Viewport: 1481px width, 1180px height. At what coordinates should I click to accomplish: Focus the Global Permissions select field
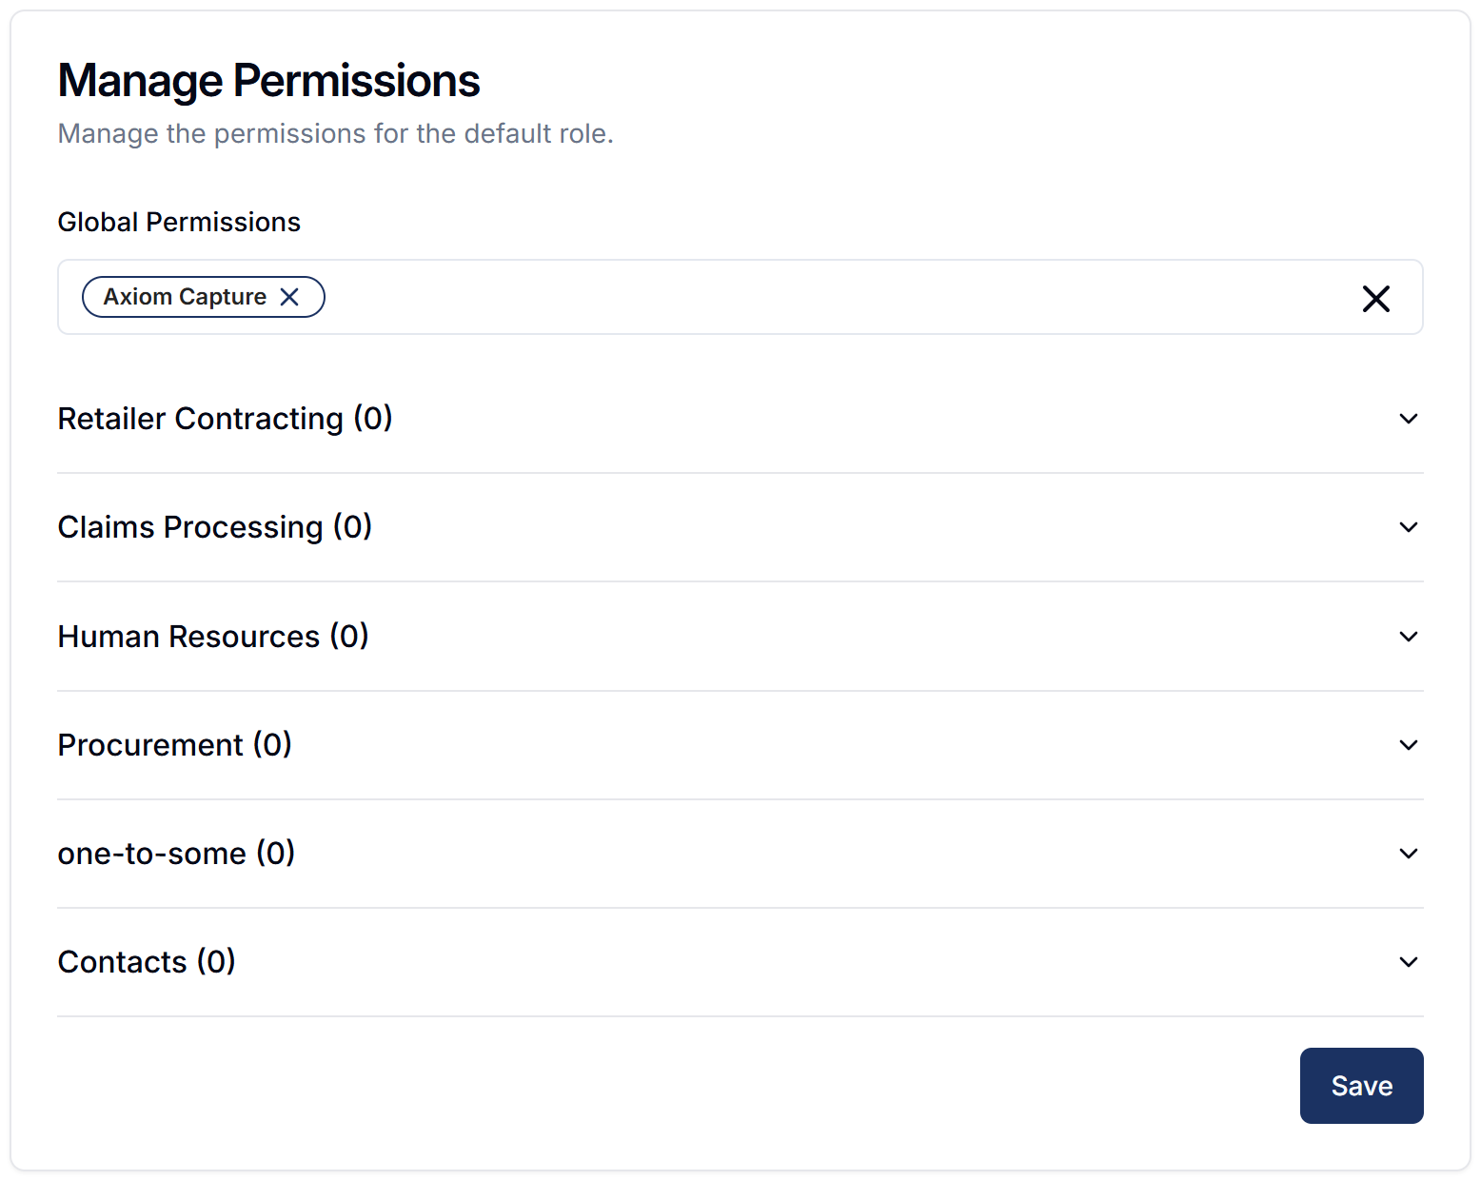click(740, 297)
